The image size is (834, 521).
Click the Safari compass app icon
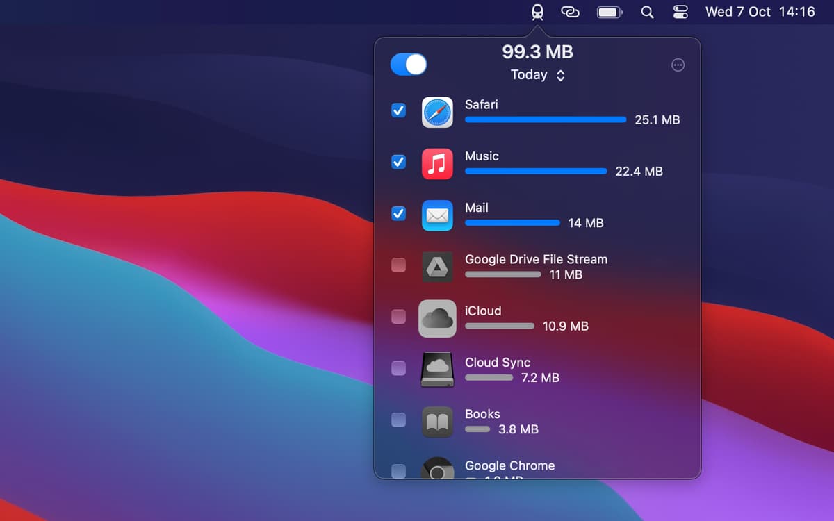(437, 112)
